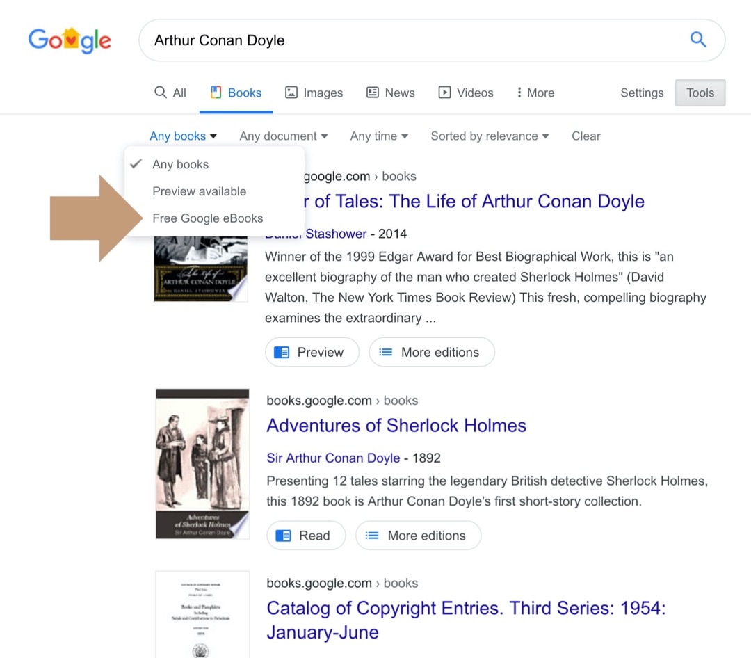Click the play icon on the Videos tab
Image resolution: width=751 pixels, height=658 pixels.
(x=444, y=92)
